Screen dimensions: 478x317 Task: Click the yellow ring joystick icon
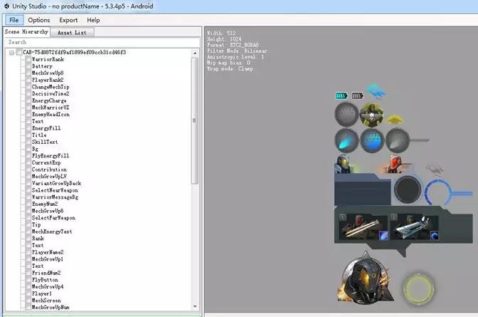419,289
